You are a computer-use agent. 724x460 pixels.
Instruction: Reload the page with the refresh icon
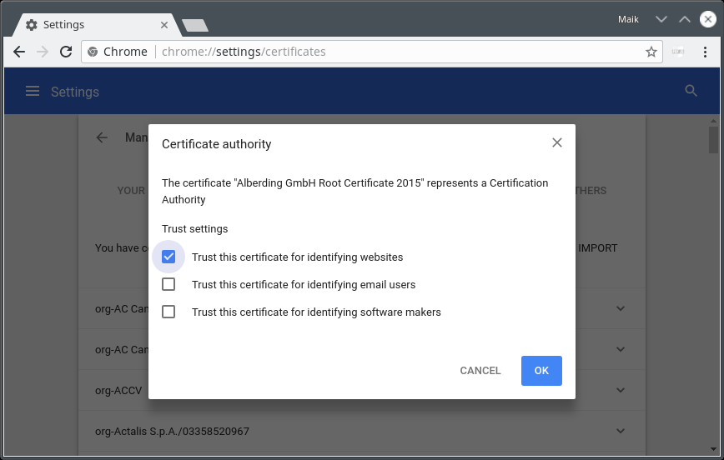(x=66, y=52)
